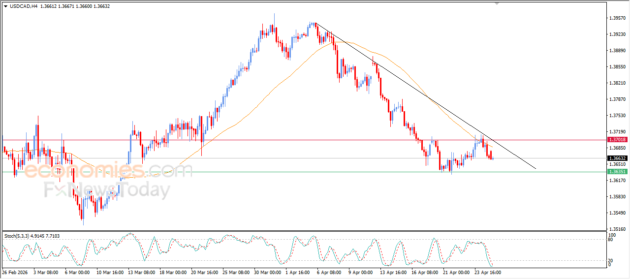Select the green 1.36351 price label
Screen dimensions: 630x279
click(x=617, y=172)
